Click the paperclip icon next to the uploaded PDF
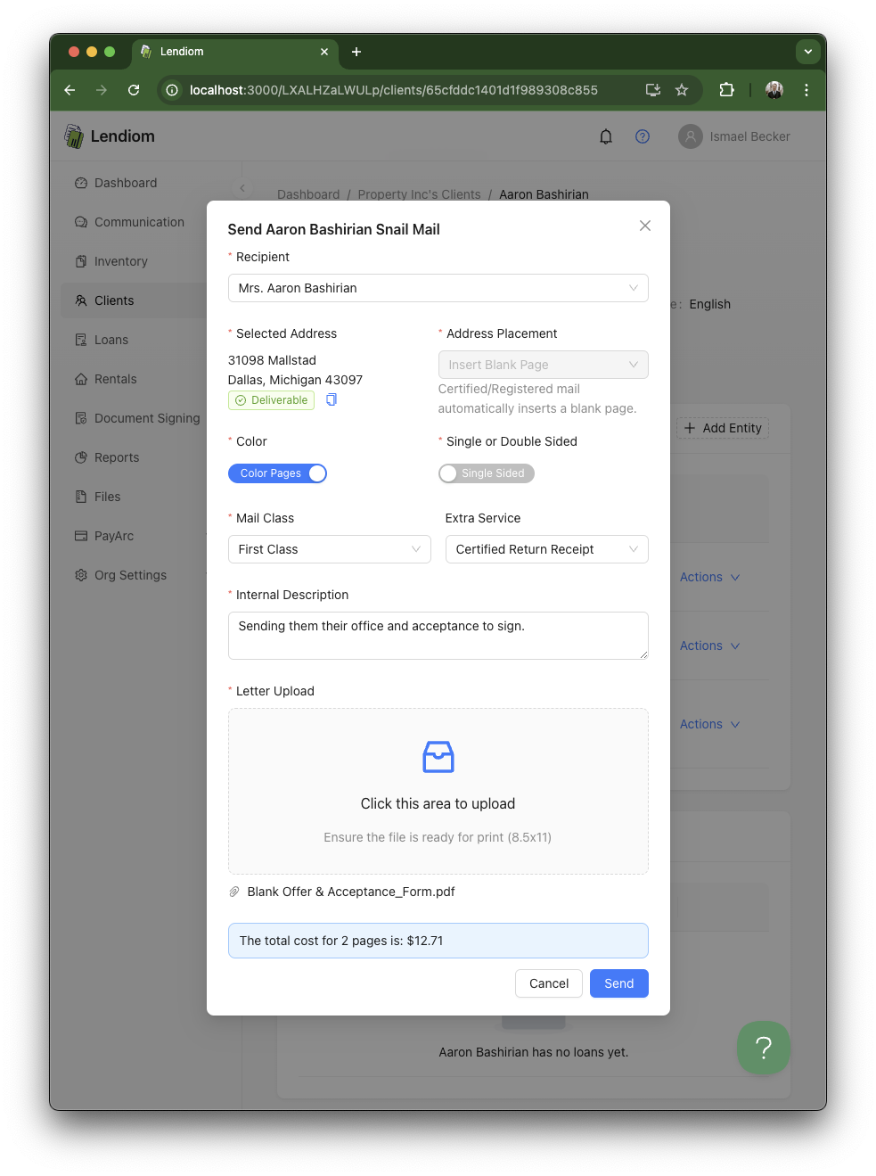The image size is (876, 1176). point(234,892)
